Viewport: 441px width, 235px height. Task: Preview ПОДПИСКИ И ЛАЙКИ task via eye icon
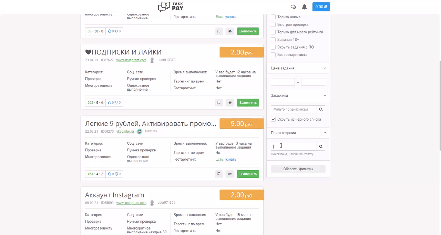click(230, 102)
